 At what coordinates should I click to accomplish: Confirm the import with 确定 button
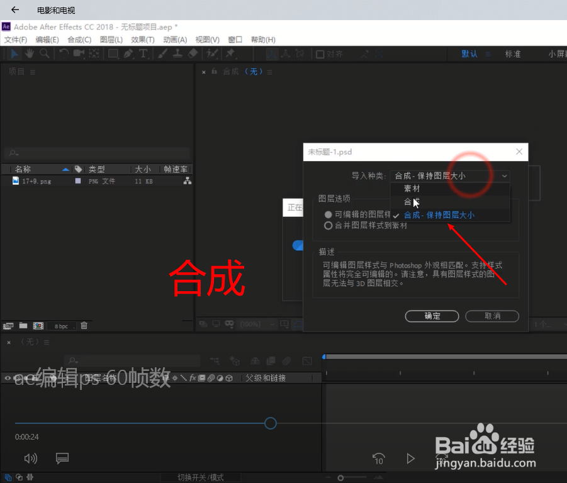click(x=432, y=316)
